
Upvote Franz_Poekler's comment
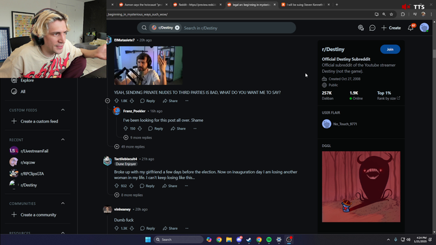[x=125, y=129]
